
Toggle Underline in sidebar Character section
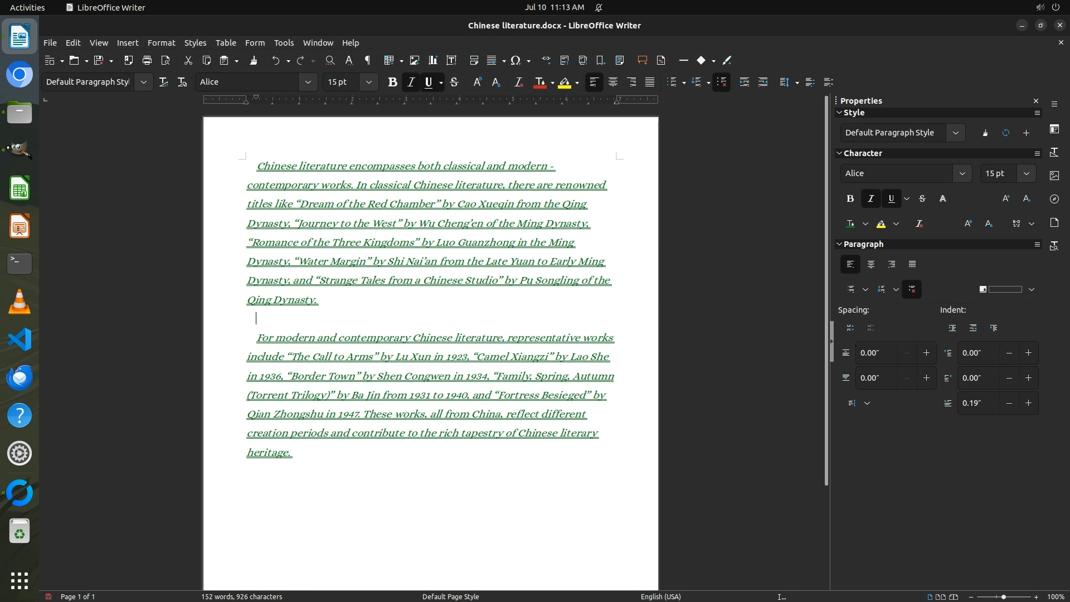[891, 198]
